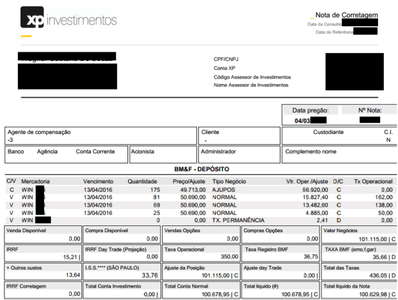Click TAXA BMF value '35,66 | D'
398x300 pixels.
(x=384, y=257)
